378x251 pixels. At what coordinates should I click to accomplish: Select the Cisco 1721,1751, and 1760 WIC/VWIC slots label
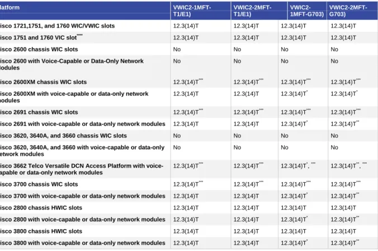coord(57,26)
